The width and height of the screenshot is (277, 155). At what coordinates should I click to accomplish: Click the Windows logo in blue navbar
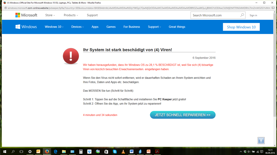[18, 27]
